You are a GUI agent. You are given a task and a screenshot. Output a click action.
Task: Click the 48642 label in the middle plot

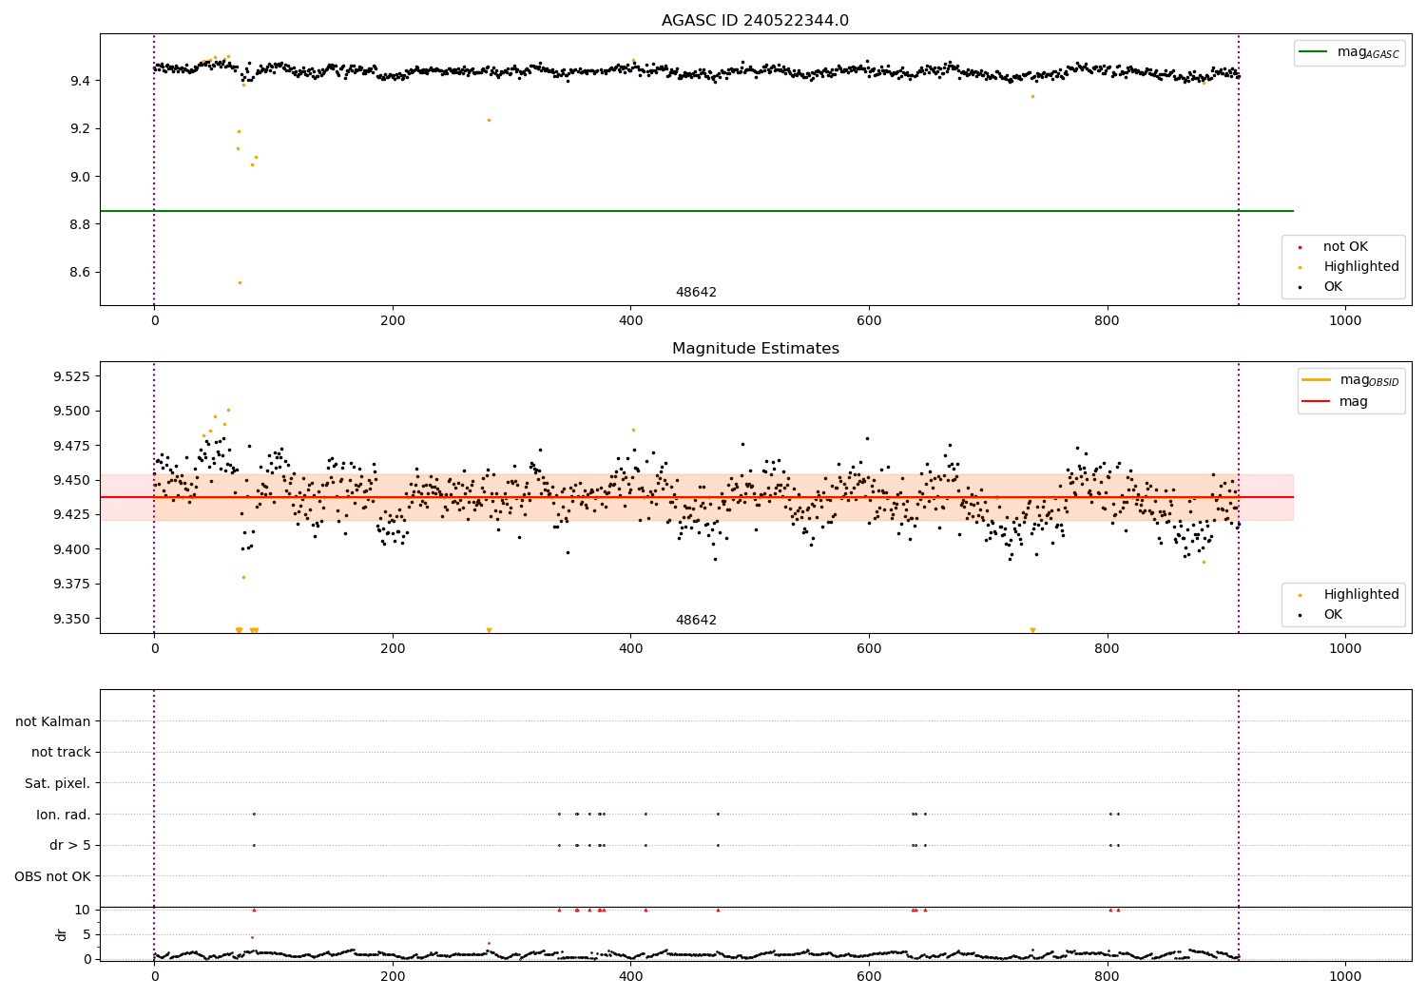696,621
